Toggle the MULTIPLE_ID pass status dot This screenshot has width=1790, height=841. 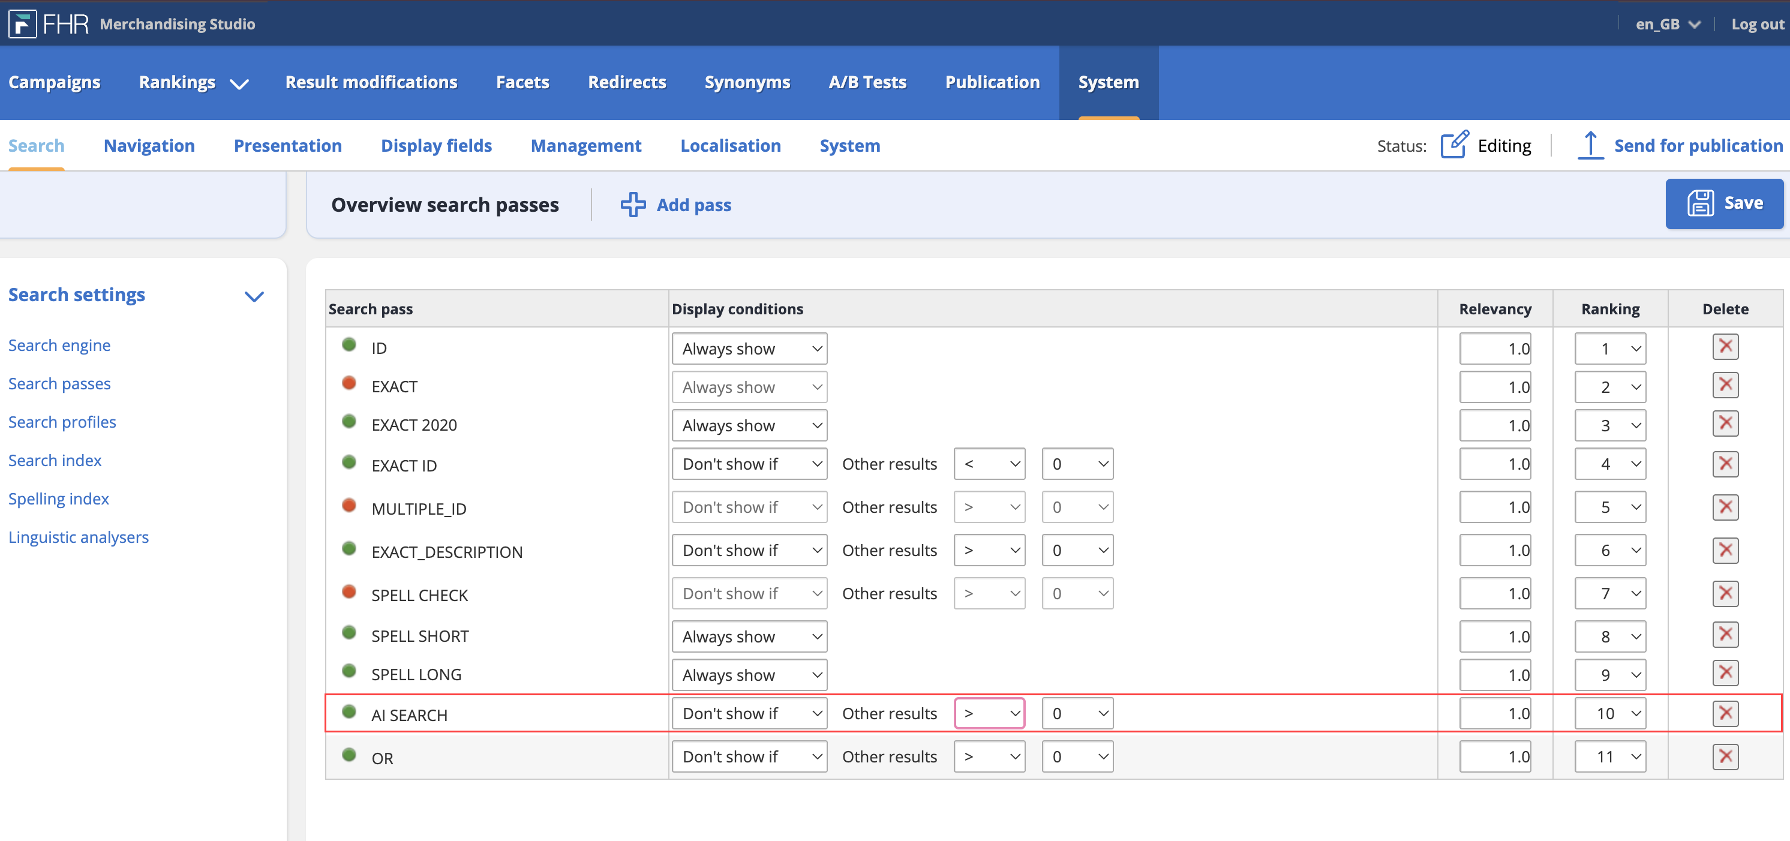[349, 504]
